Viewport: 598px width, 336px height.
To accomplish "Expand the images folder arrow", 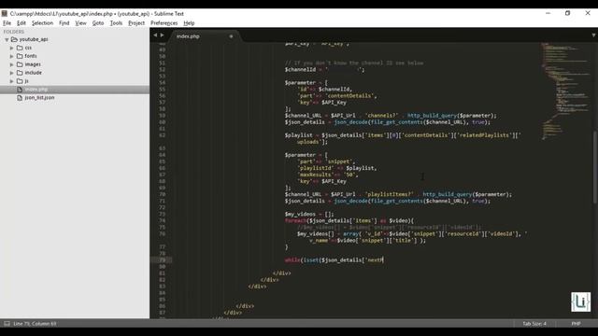I will (x=12, y=64).
